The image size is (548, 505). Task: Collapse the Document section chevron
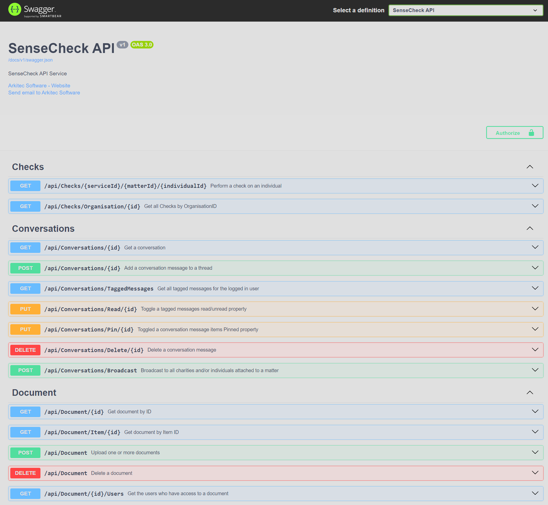[530, 392]
